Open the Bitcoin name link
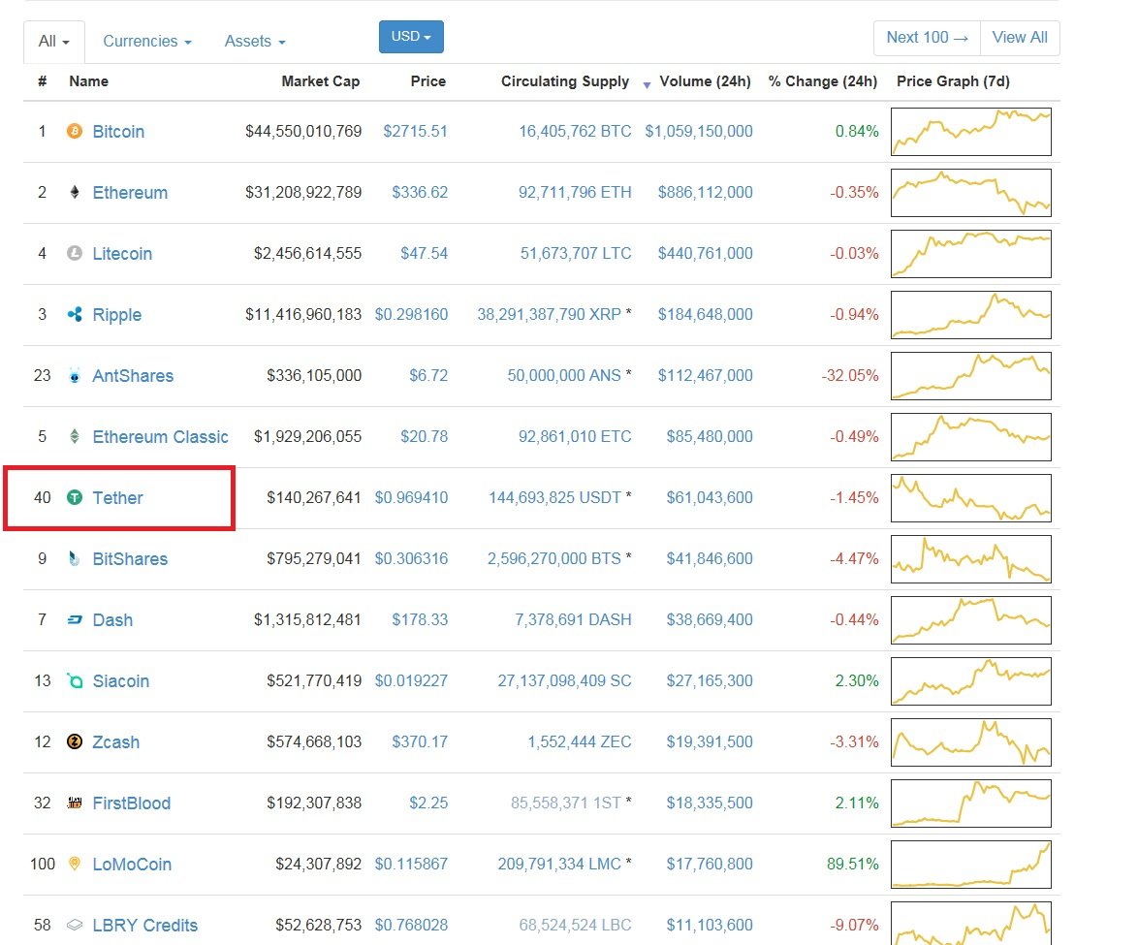Viewport: 1138px width, 945px height. tap(118, 132)
